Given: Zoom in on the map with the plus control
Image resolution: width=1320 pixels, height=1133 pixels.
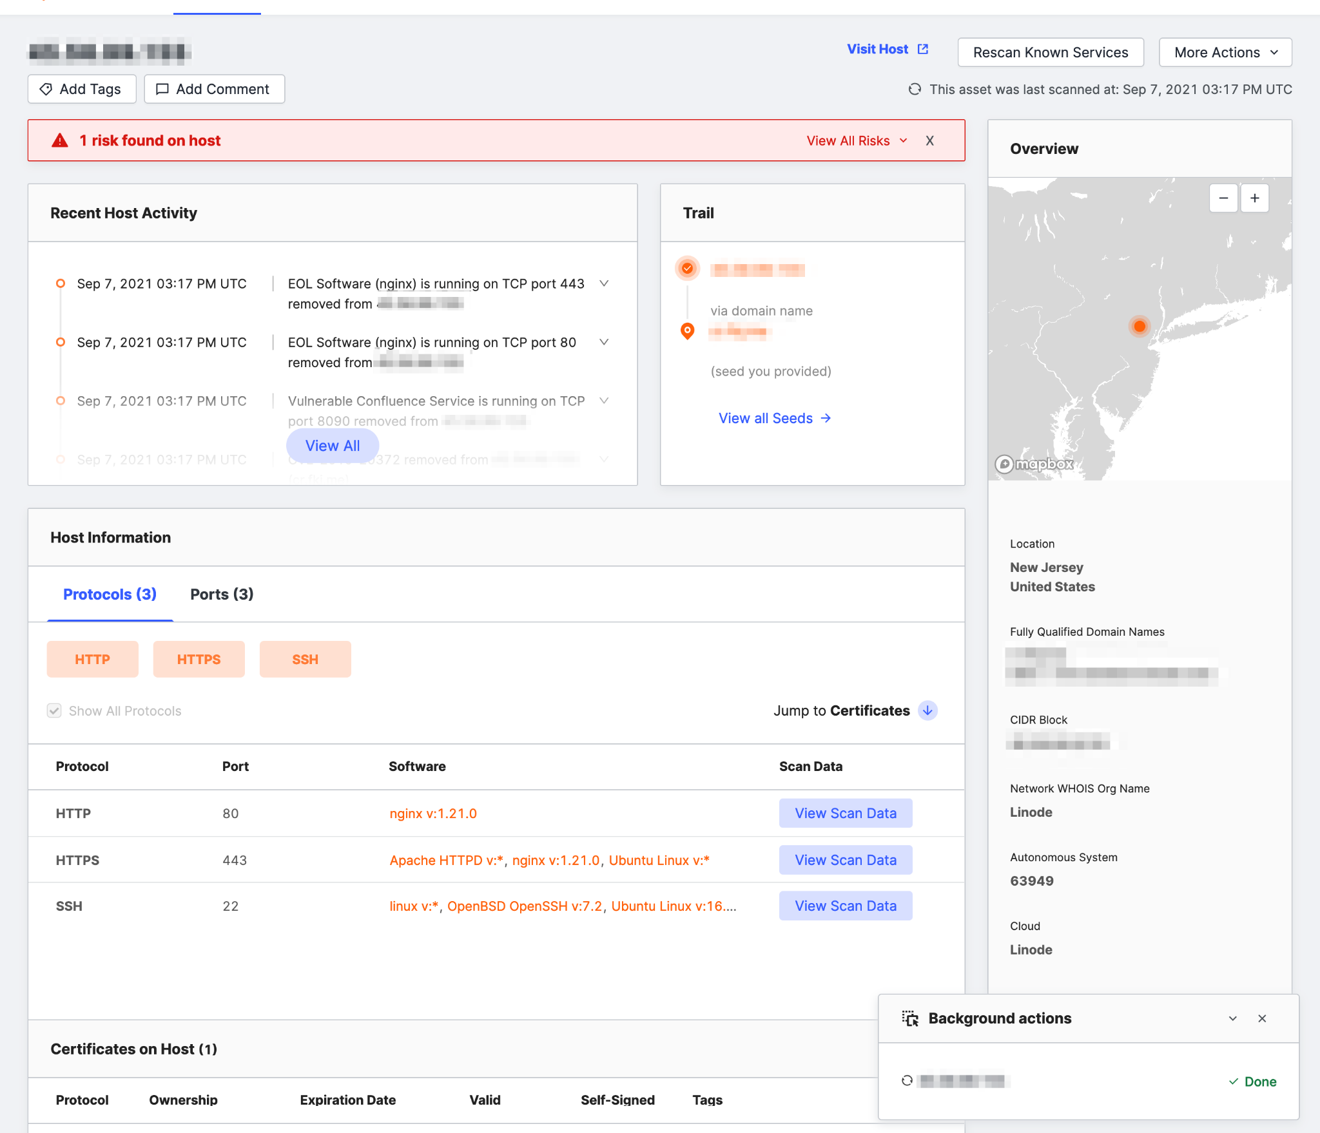Looking at the screenshot, I should 1254,198.
